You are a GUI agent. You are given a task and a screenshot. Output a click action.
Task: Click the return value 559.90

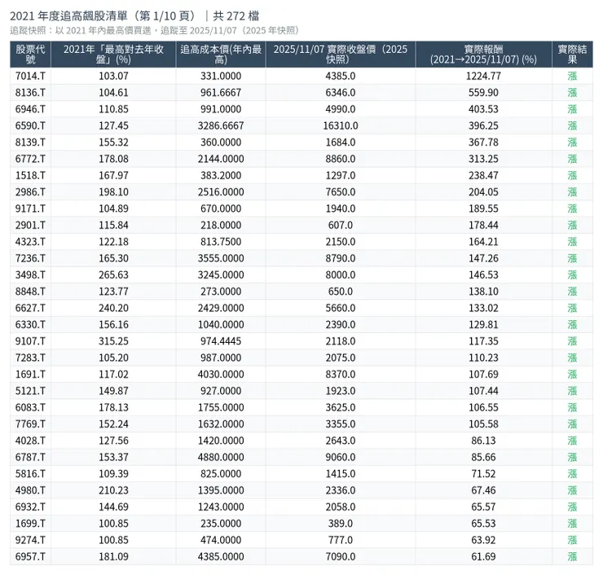483,93
